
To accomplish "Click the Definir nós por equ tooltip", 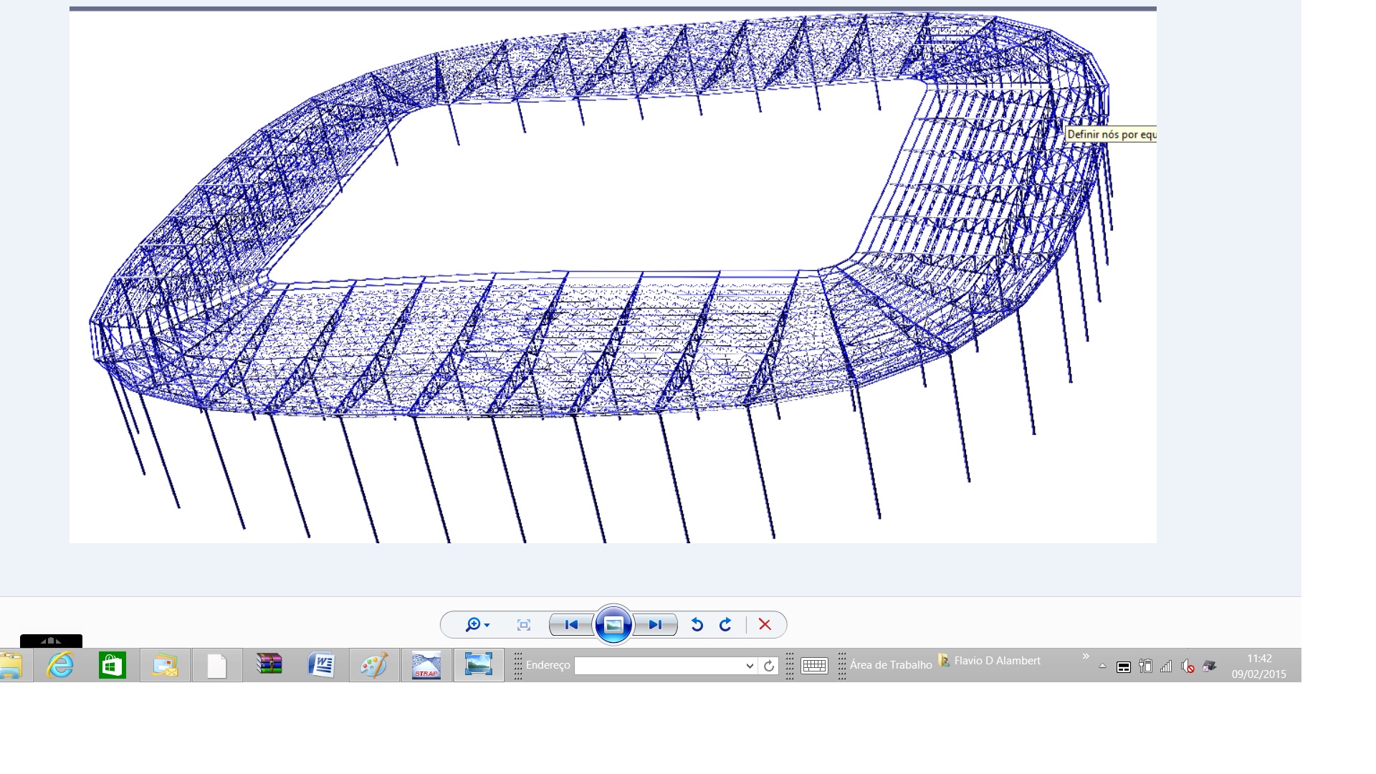I will 1111,134.
